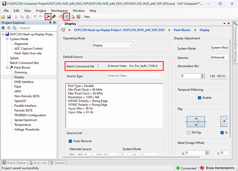
Task: Click the toolbar project browse icon
Action: coord(61,17)
